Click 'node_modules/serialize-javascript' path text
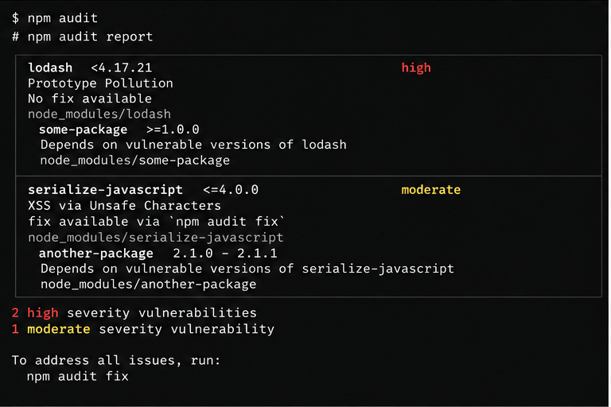Screen dimensions: 611x407 click(x=155, y=237)
